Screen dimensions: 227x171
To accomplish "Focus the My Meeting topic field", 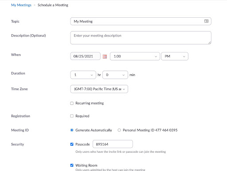I will click(141, 21).
